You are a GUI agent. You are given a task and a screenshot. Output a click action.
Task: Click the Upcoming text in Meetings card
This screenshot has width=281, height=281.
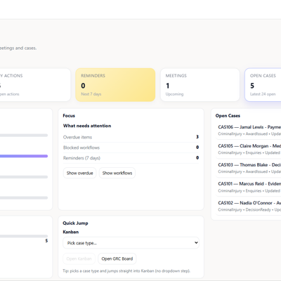pos(174,94)
